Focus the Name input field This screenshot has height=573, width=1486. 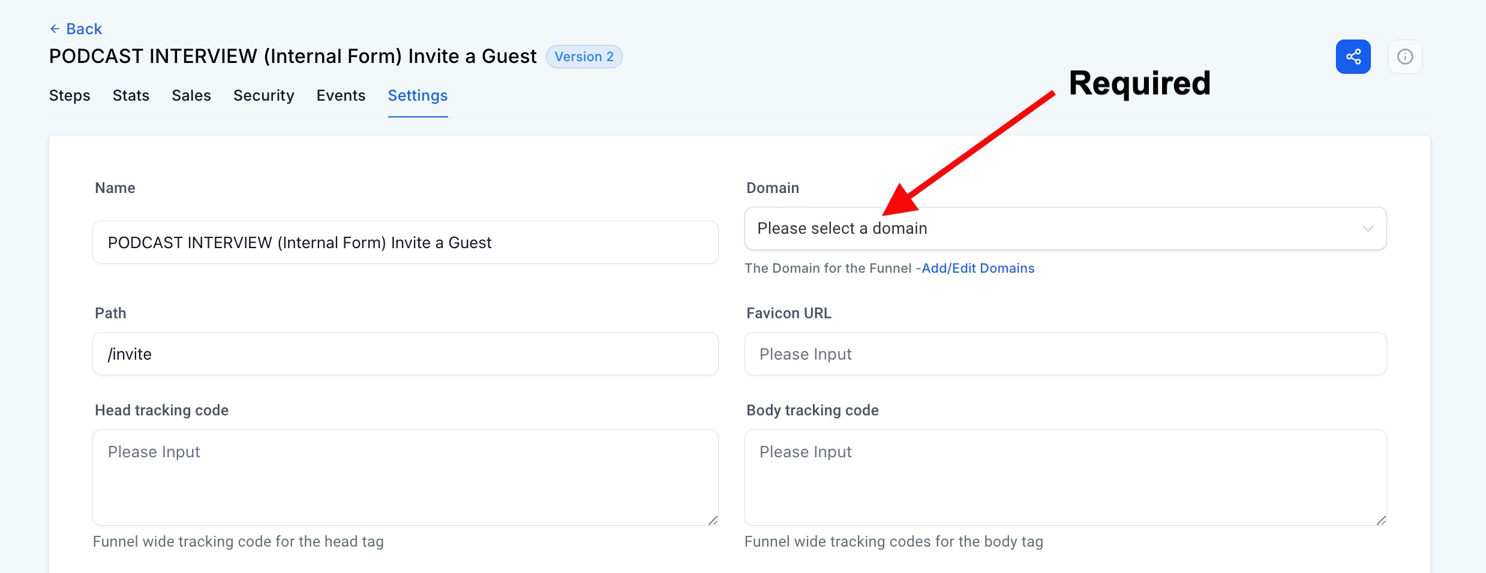(406, 242)
